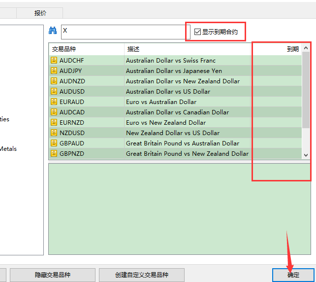Click the symbol search input field

point(123,31)
